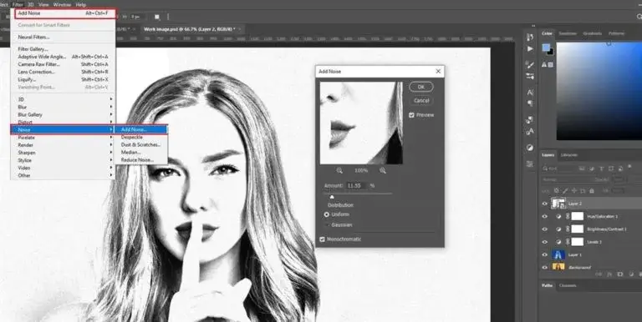Expand the Pixelate submenu
642x322 pixels.
tap(63, 138)
